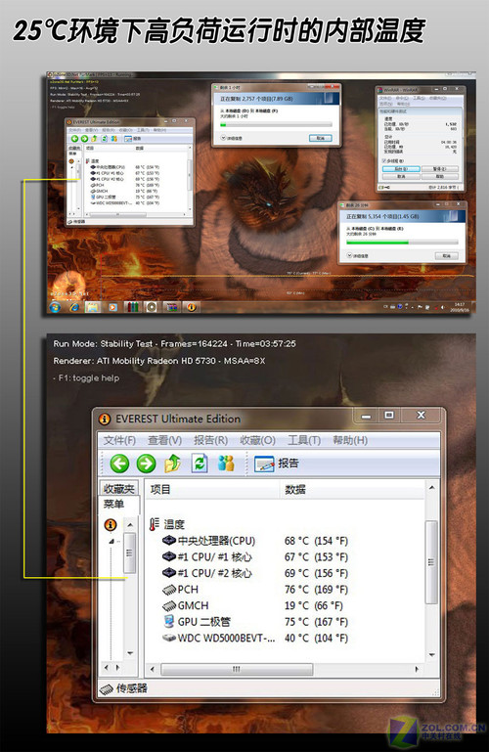Click horizontal scrollbar thumb in enlarged EVEREST data list
This screenshot has width=489, height=752.
(237, 669)
